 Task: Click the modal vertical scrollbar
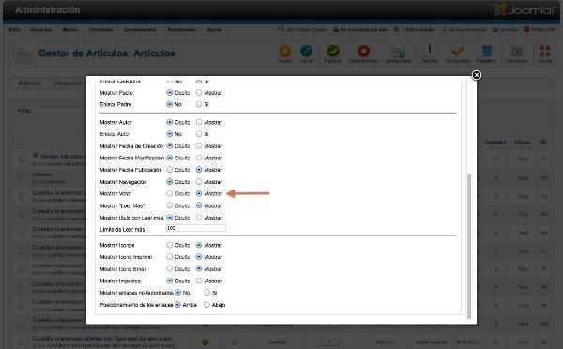pyautogui.click(x=468, y=247)
